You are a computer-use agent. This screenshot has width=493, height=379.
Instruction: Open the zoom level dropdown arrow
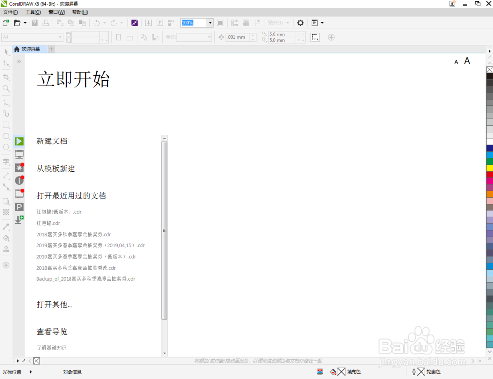click(x=211, y=23)
